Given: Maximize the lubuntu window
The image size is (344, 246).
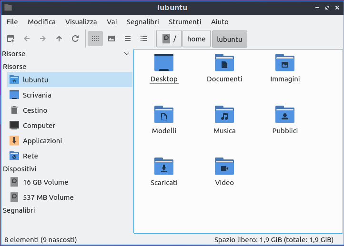Looking at the screenshot, I should tap(327, 8).
